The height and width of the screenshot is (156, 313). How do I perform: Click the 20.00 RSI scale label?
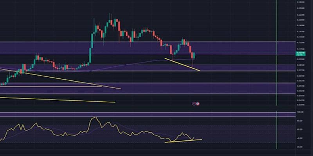300,147
